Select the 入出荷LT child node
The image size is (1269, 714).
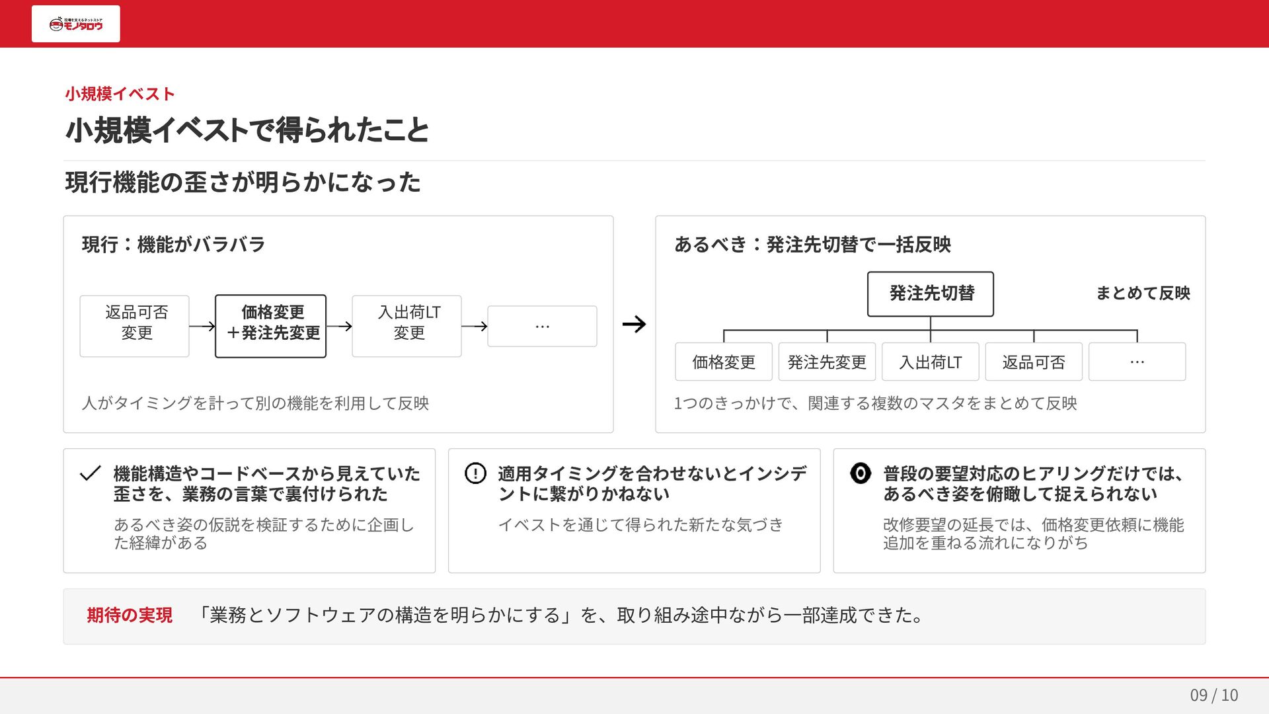(x=931, y=362)
